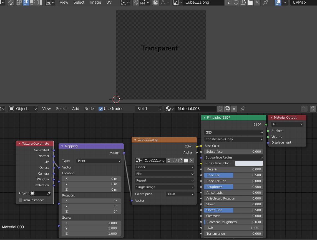Image resolution: width=317 pixels, height=240 pixels.
Task: Open the UV editor View menu
Action: pos(64,2)
